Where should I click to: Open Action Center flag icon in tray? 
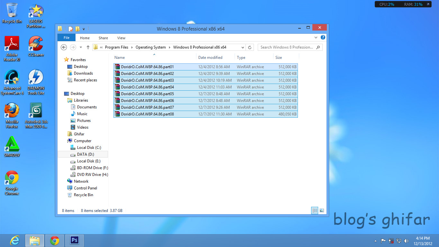pyautogui.click(x=383, y=241)
